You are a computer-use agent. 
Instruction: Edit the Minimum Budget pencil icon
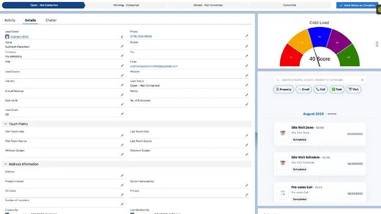coord(122,154)
